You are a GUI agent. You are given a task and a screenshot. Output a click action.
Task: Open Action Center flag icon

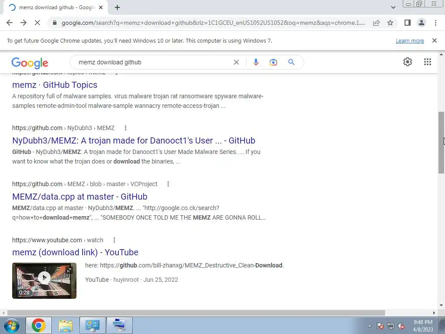point(380,326)
